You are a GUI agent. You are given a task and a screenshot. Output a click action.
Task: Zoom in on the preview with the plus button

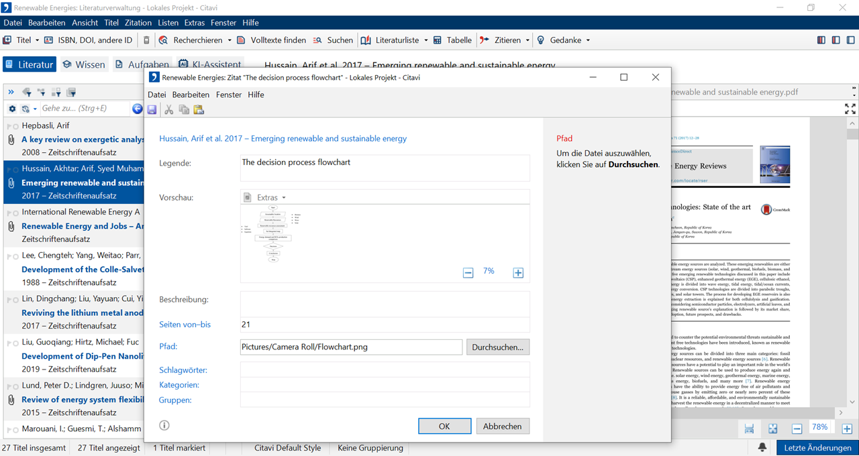tap(518, 272)
